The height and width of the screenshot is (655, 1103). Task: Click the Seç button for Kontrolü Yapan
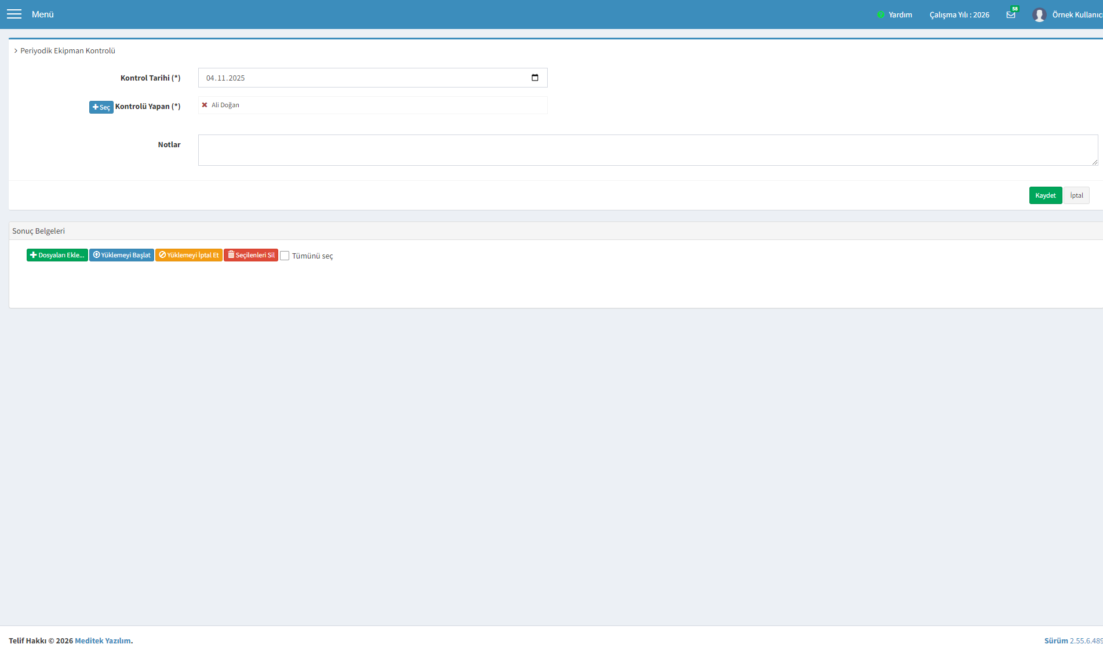tap(101, 107)
